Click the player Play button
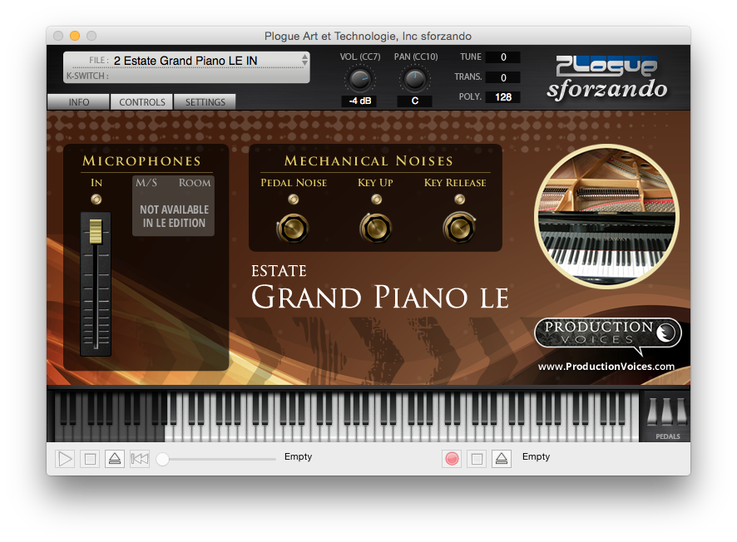Screen dimensions: 737x542 pos(65,459)
